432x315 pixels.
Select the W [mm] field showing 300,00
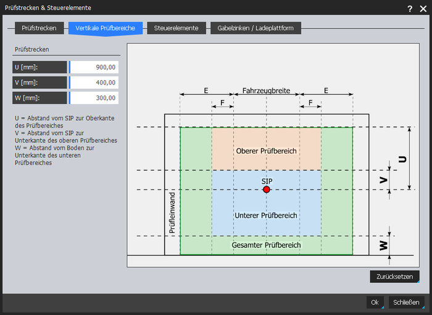94,98
